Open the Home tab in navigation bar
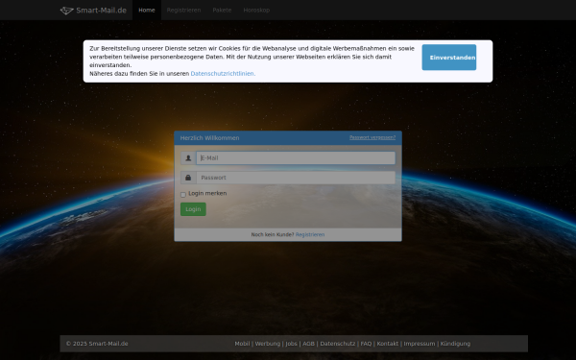 [x=147, y=10]
